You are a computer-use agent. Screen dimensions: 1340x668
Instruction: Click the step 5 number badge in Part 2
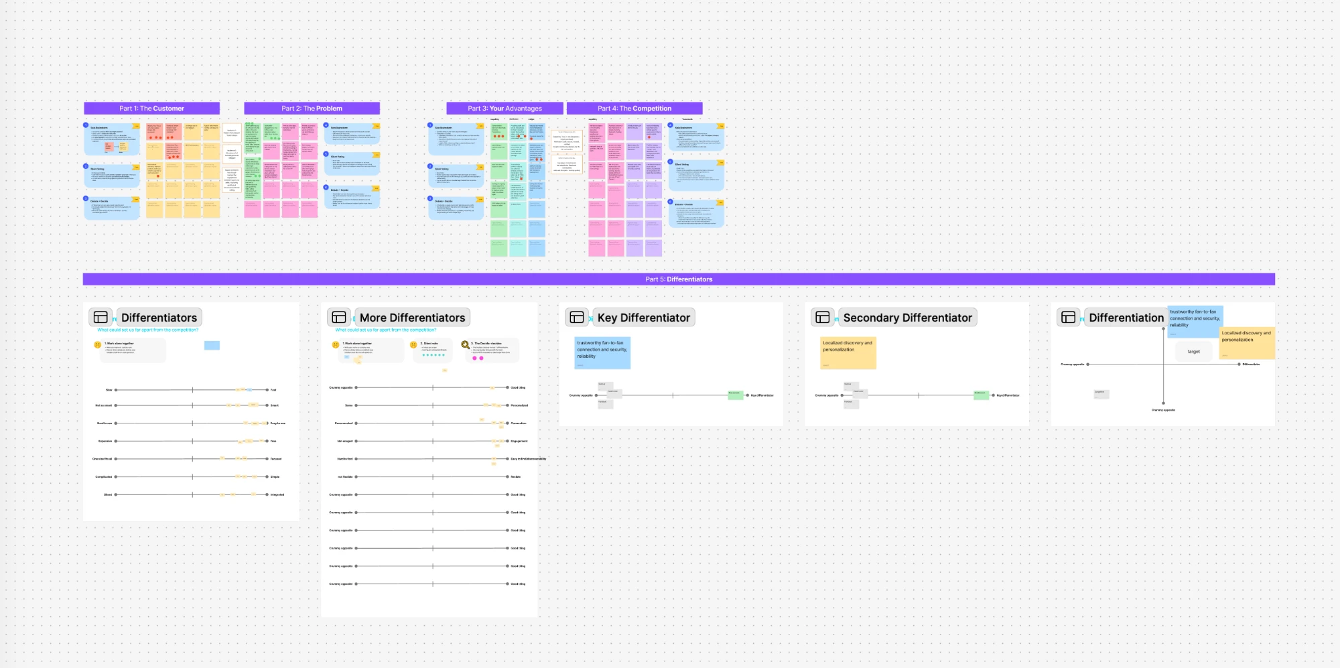tap(326, 154)
